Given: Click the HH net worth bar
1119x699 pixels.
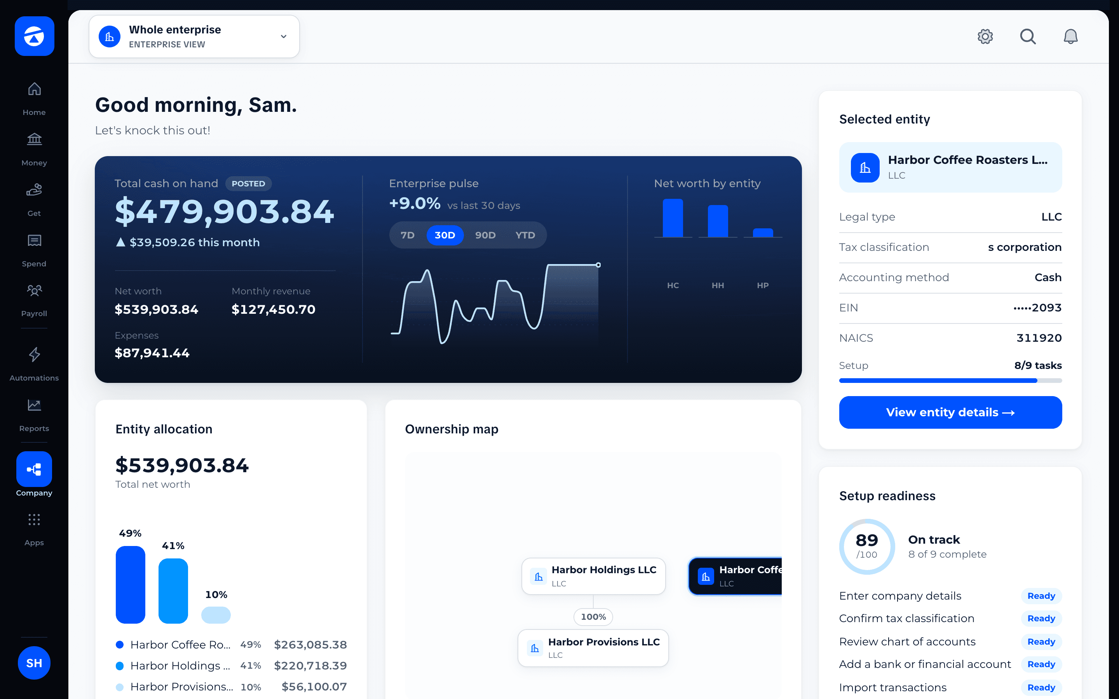Looking at the screenshot, I should tap(718, 221).
